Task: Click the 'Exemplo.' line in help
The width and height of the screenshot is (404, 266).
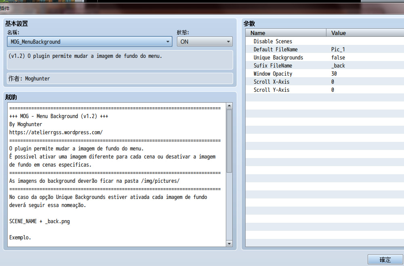Action: 20,237
